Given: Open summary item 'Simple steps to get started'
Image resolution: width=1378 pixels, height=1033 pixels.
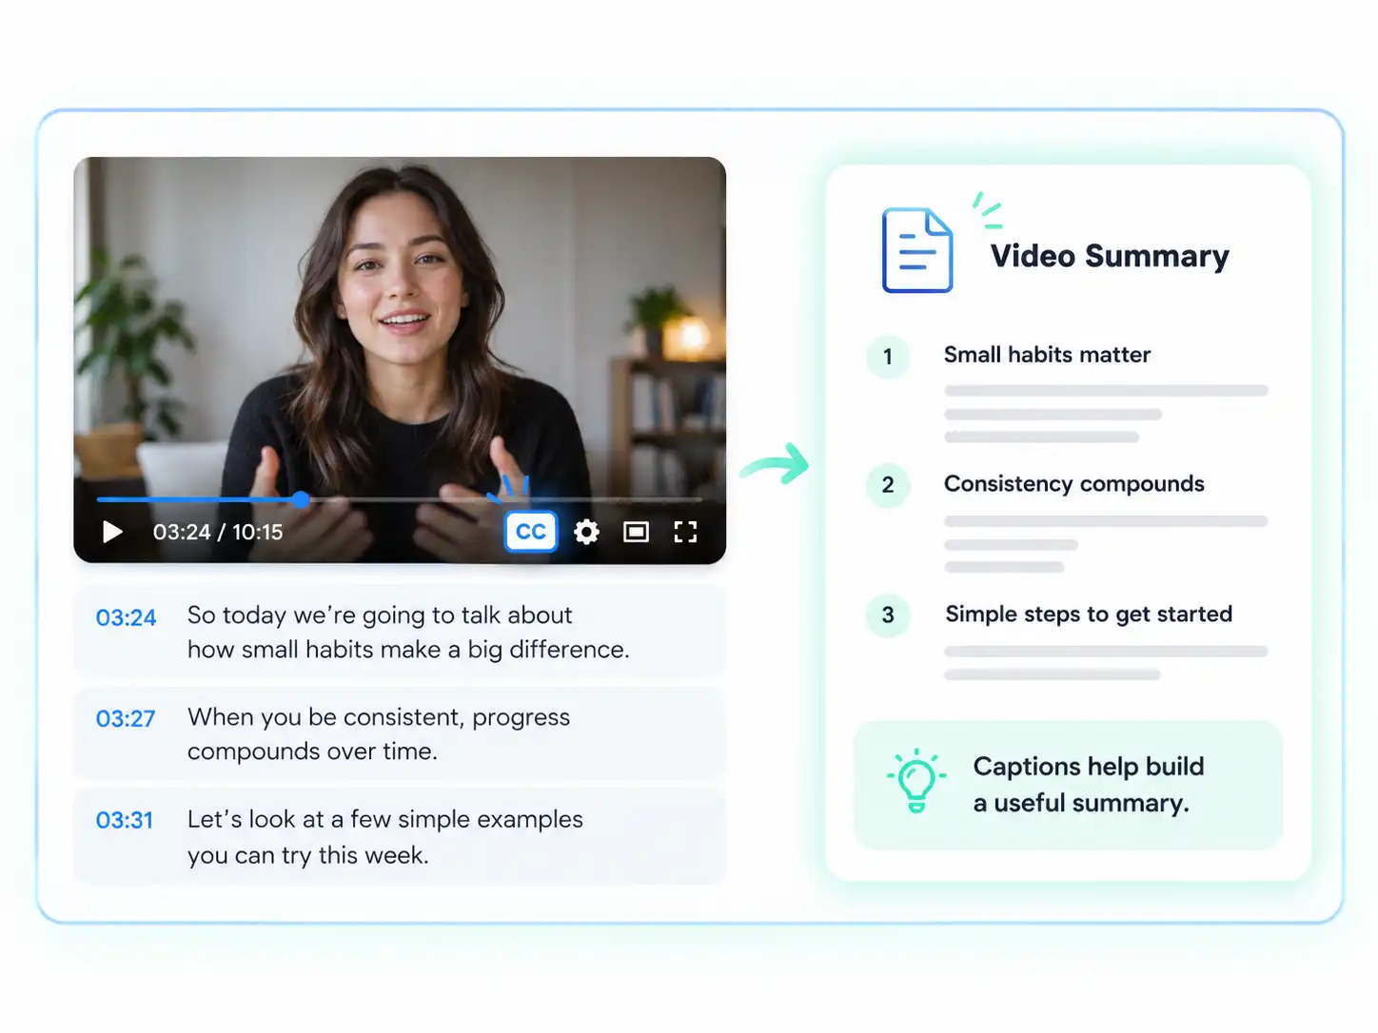Looking at the screenshot, I should pos(1089,614).
